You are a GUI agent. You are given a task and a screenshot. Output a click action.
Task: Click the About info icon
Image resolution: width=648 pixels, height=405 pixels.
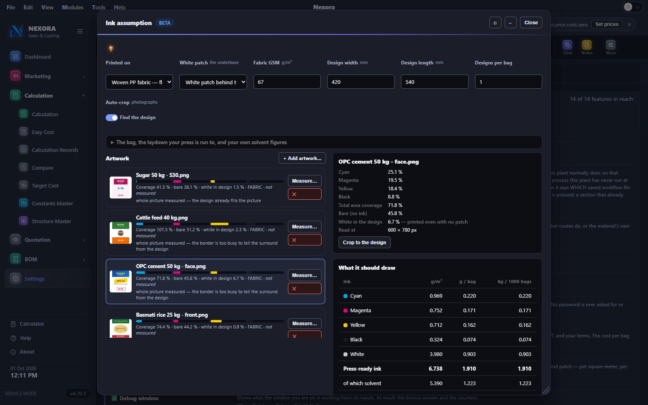point(13,352)
